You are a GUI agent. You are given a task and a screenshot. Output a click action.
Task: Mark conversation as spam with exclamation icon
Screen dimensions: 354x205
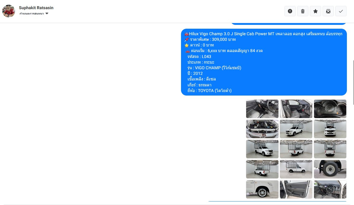pos(290,11)
